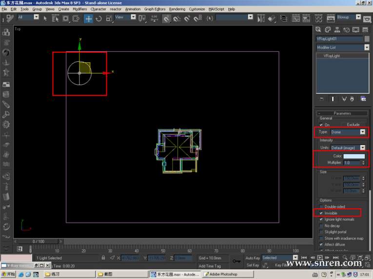Toggle Ignore light normals checkbox
Screen dimensions: 373x279
tap(321, 220)
